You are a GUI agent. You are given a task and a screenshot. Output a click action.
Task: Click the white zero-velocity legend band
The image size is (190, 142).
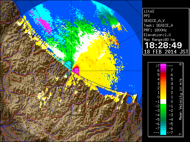[163, 101]
